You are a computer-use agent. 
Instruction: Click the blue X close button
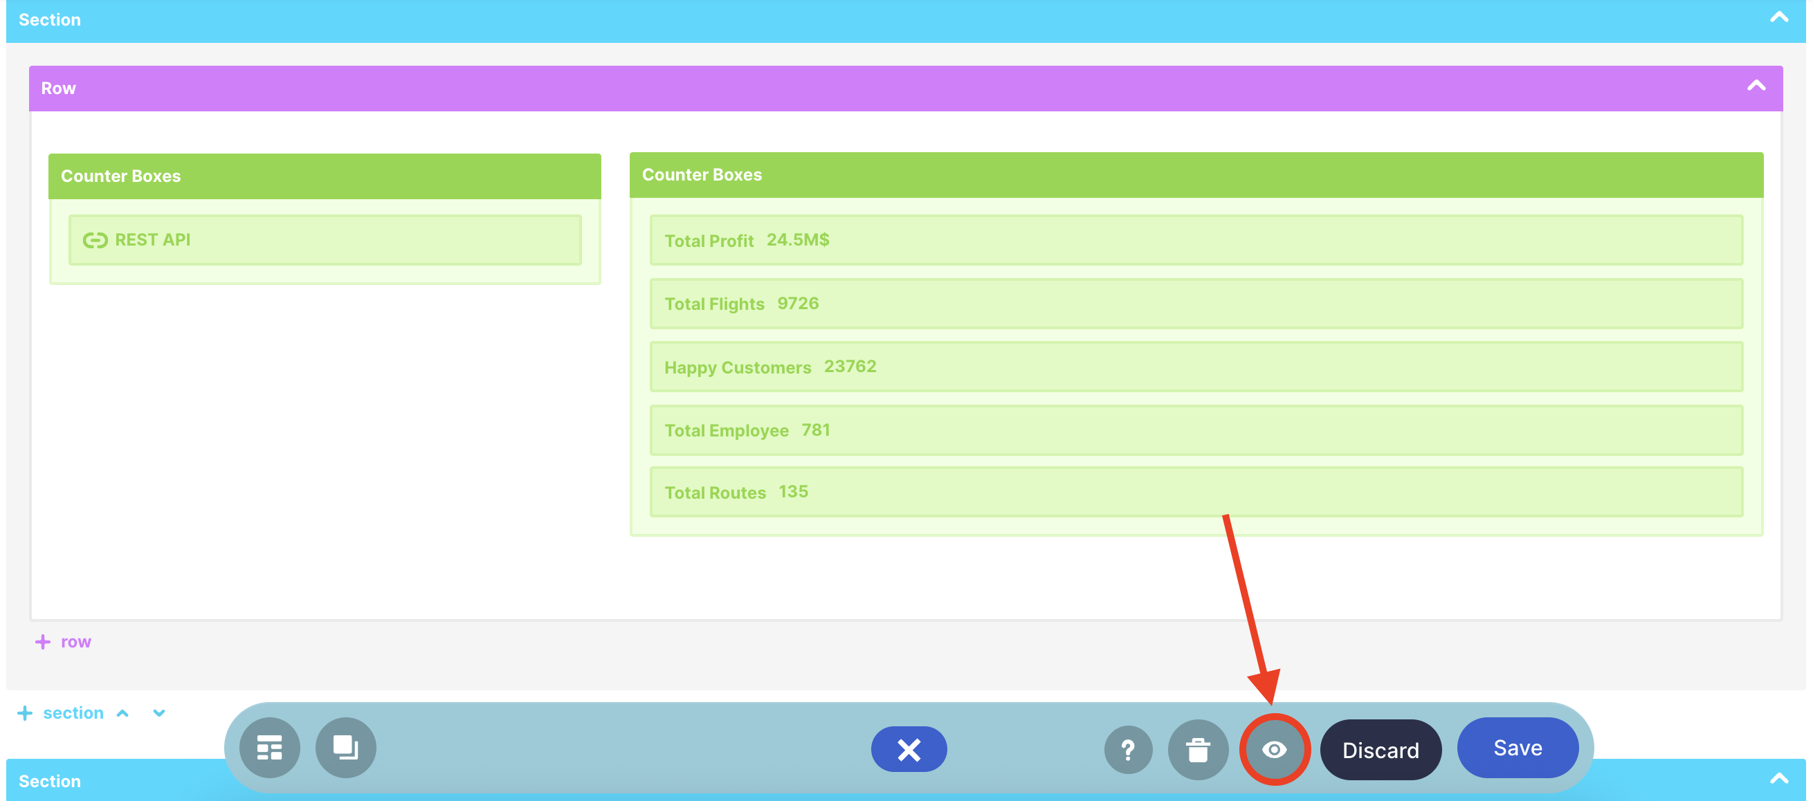pos(909,750)
